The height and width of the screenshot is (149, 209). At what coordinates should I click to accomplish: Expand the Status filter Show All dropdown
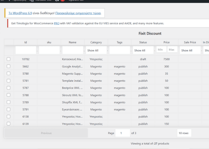(143, 50)
